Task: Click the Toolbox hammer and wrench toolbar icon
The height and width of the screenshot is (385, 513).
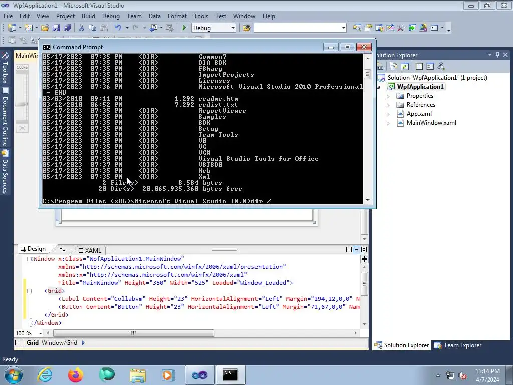Action: [401, 28]
